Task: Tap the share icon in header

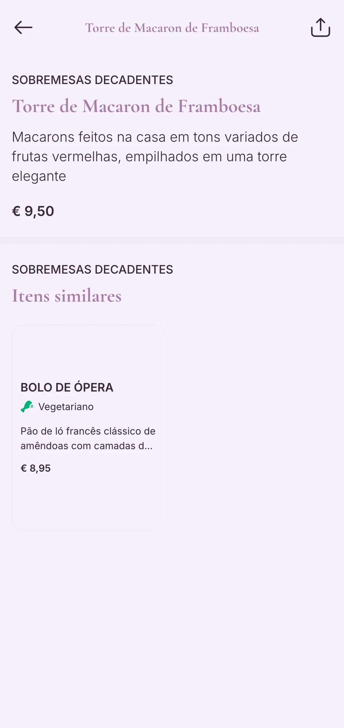Action: [x=320, y=27]
